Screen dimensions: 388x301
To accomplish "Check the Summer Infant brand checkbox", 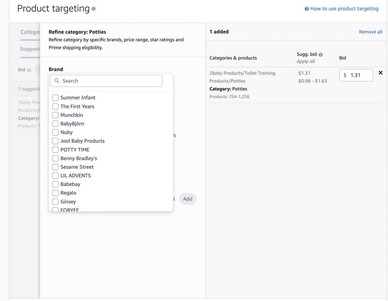I will [55, 98].
